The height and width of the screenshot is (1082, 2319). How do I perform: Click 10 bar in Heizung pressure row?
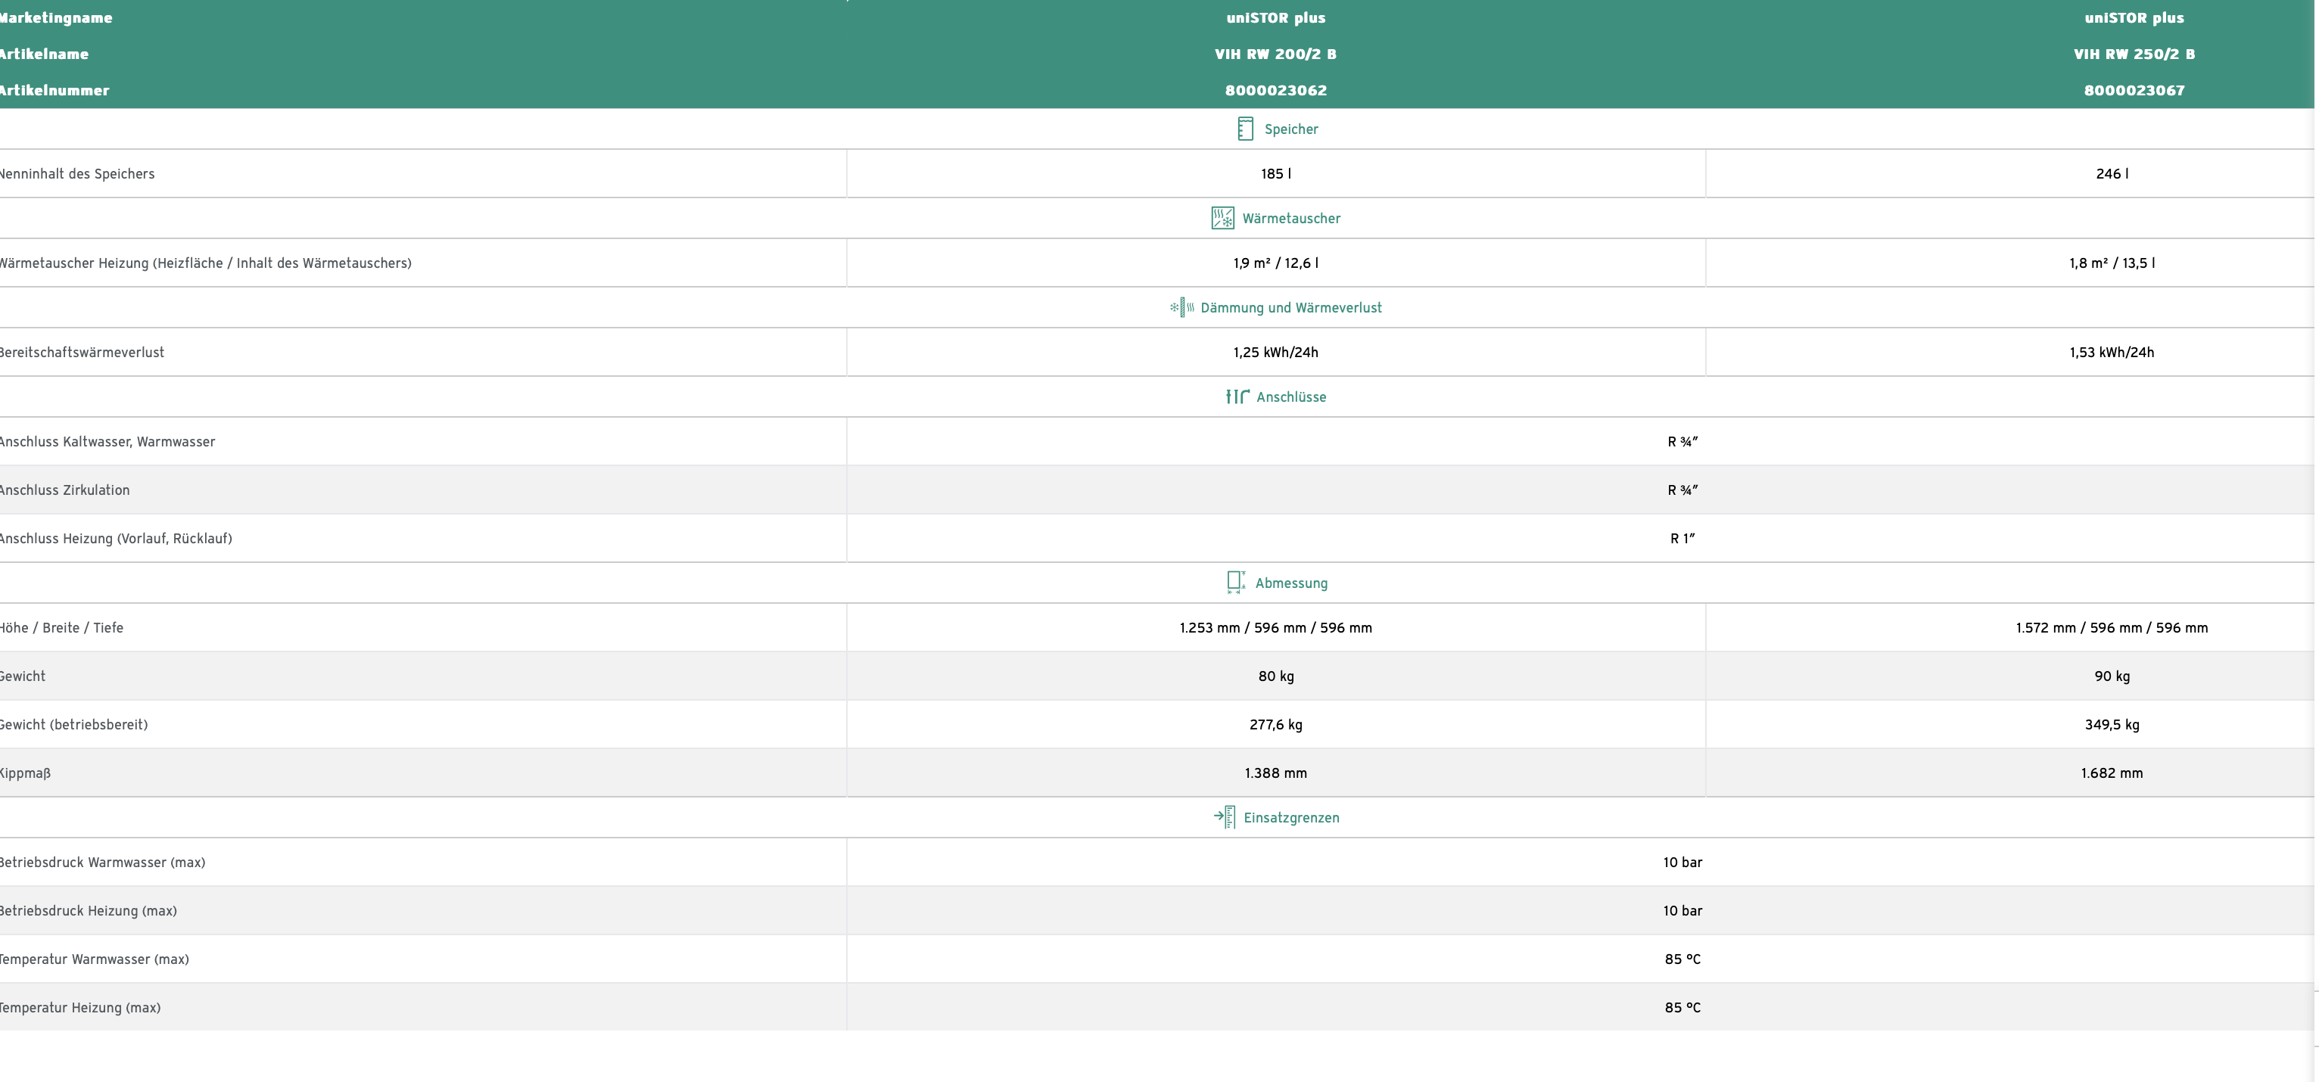pyautogui.click(x=1682, y=911)
